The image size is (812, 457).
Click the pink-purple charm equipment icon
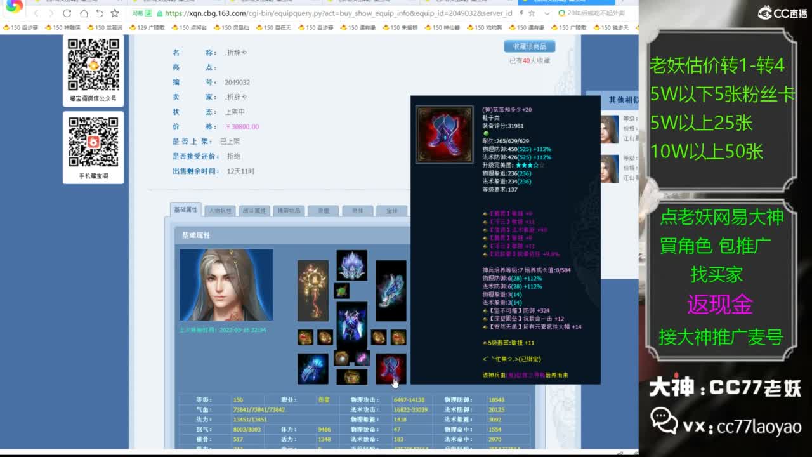click(362, 358)
